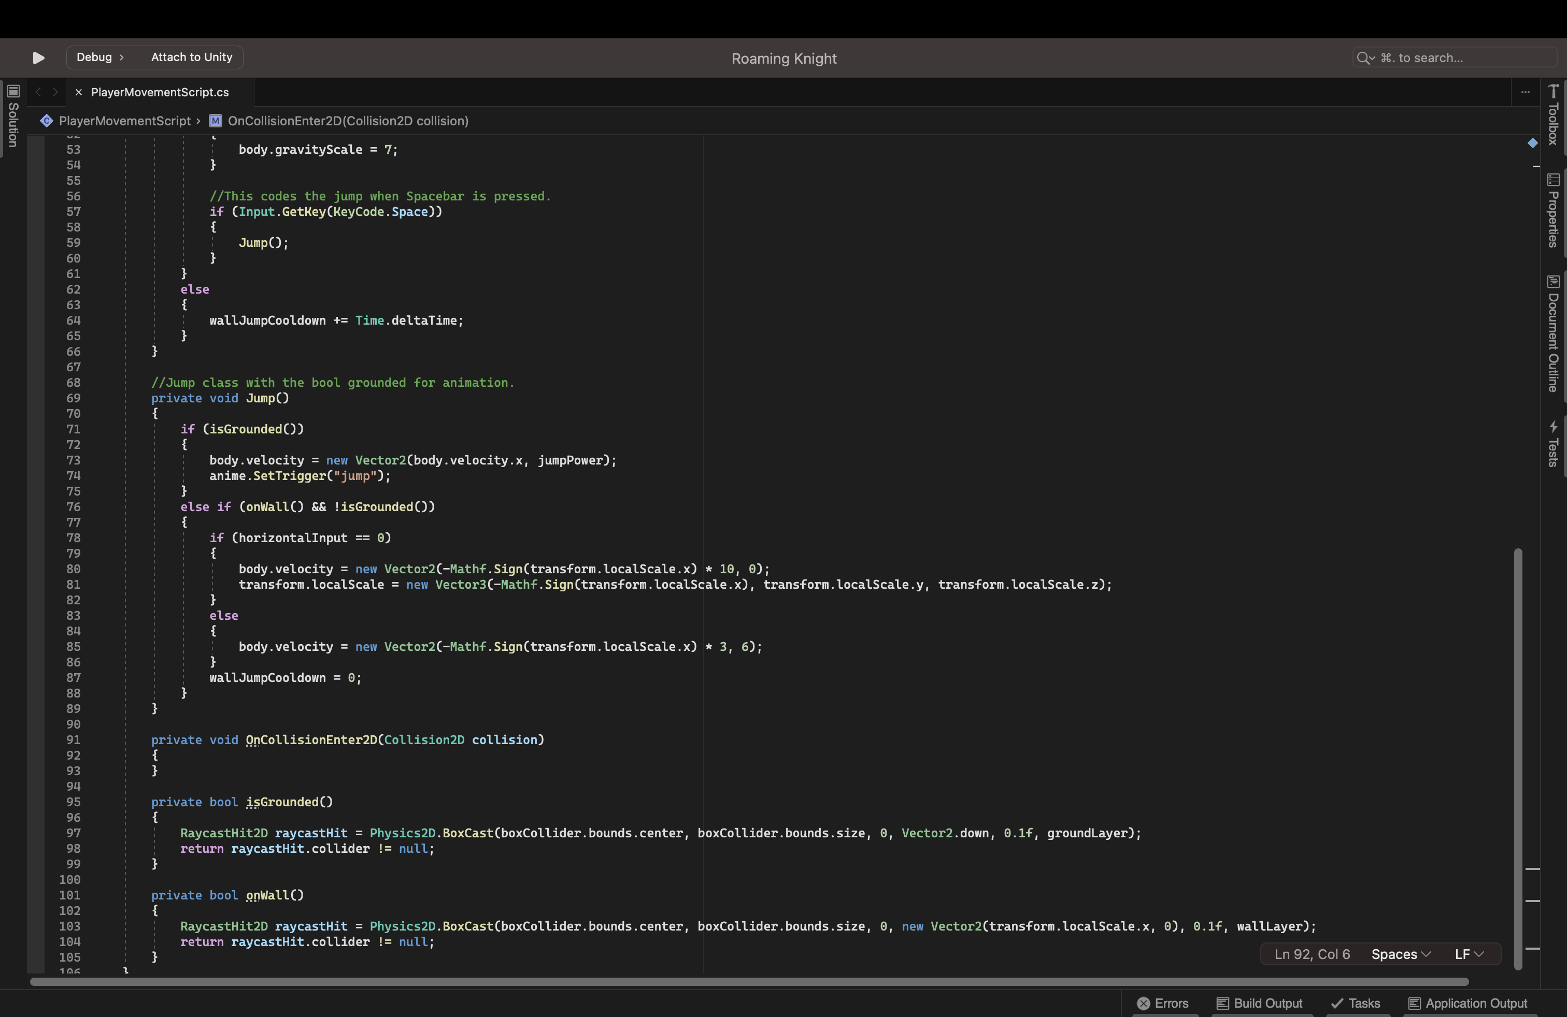
Task: Open the editor overflow options menu
Action: [x=1526, y=92]
